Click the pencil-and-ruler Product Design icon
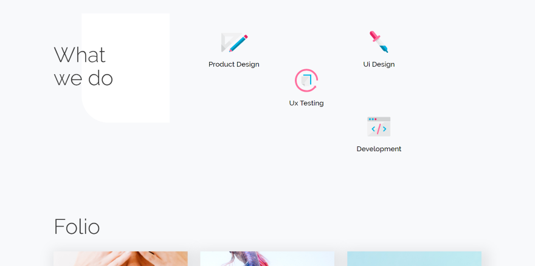 [x=234, y=43]
